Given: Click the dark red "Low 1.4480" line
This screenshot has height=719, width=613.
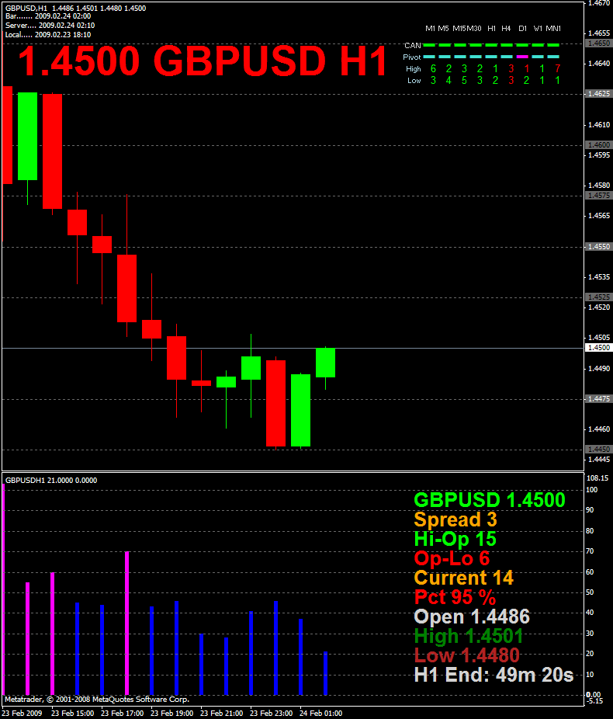Looking at the screenshot, I should tap(467, 656).
